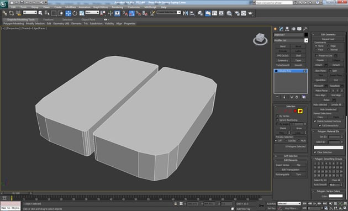Click the Align tool icon
The height and width of the screenshot is (211, 348).
(192, 13)
